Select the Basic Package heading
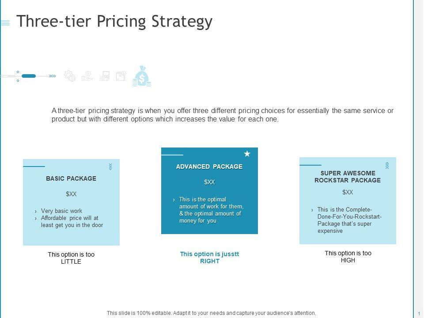This screenshot has height=318, width=424. point(71,178)
